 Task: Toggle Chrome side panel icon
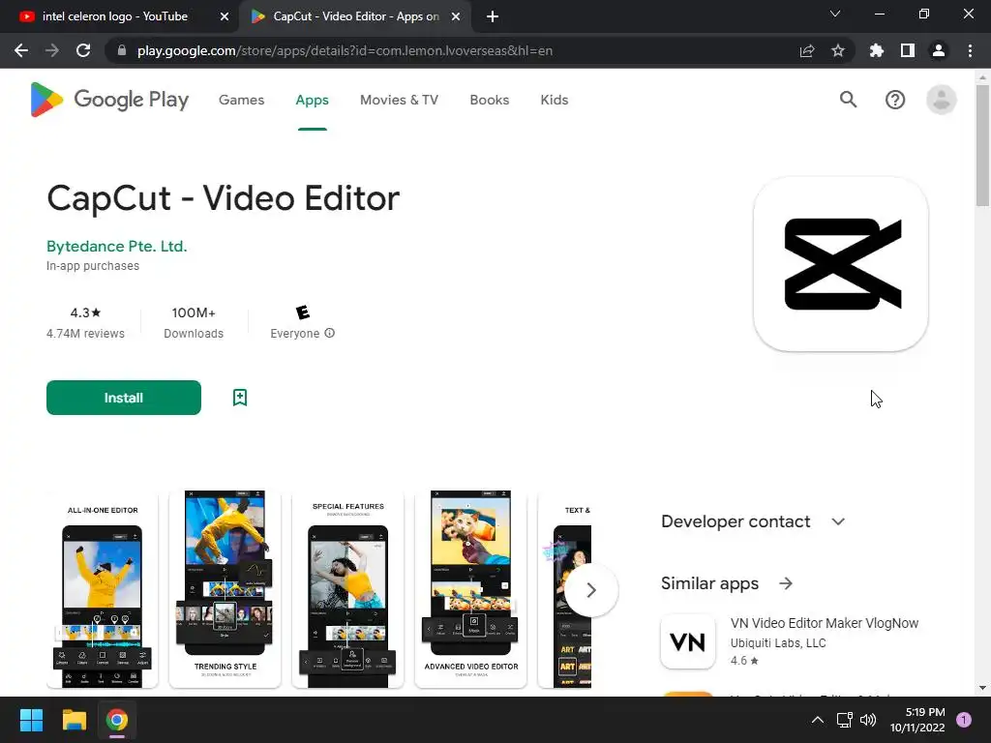pos(908,50)
